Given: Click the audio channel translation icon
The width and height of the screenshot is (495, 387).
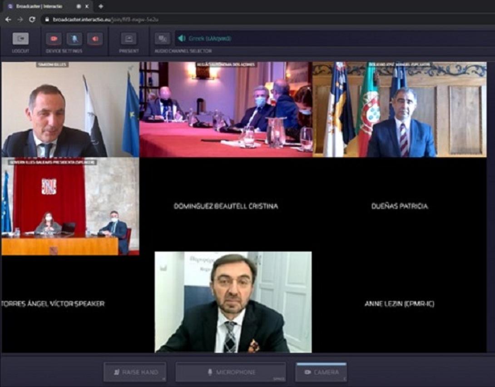Looking at the screenshot, I should pos(162,39).
